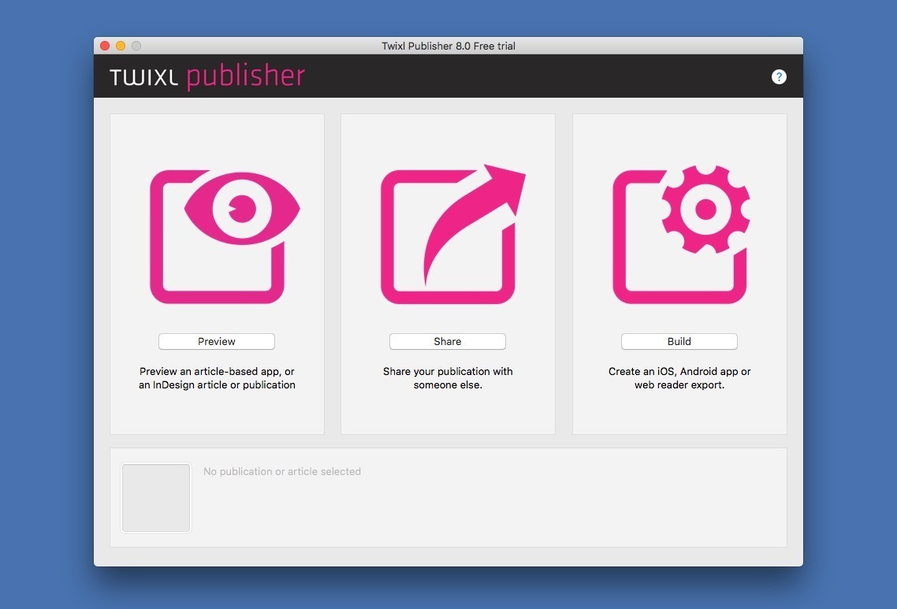Click the Twixl Publisher 8.0 title bar
The image size is (897, 609).
tap(448, 46)
